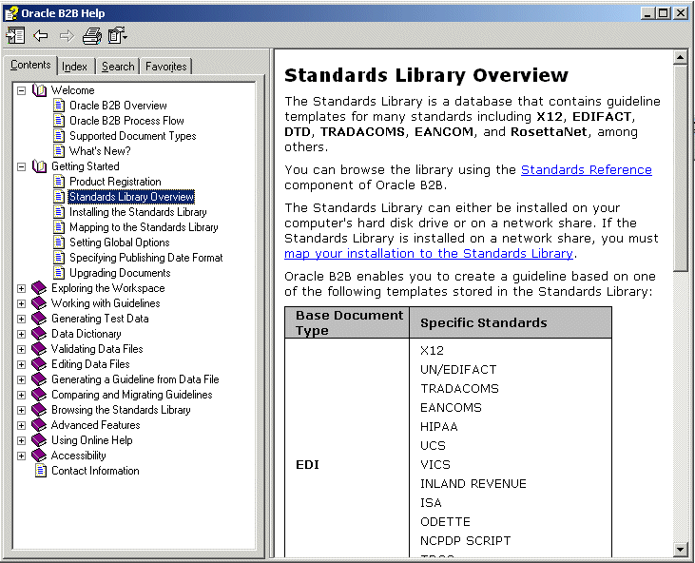Go back using the Back arrow icon
The height and width of the screenshot is (563, 695).
coord(41,35)
